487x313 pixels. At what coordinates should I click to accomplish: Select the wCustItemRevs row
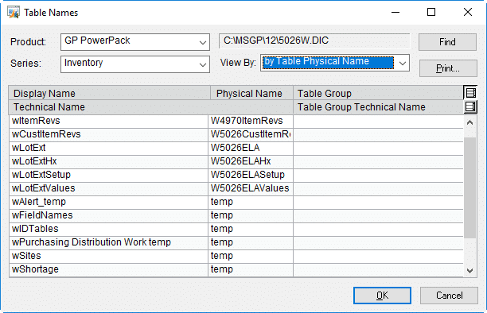tap(236, 134)
